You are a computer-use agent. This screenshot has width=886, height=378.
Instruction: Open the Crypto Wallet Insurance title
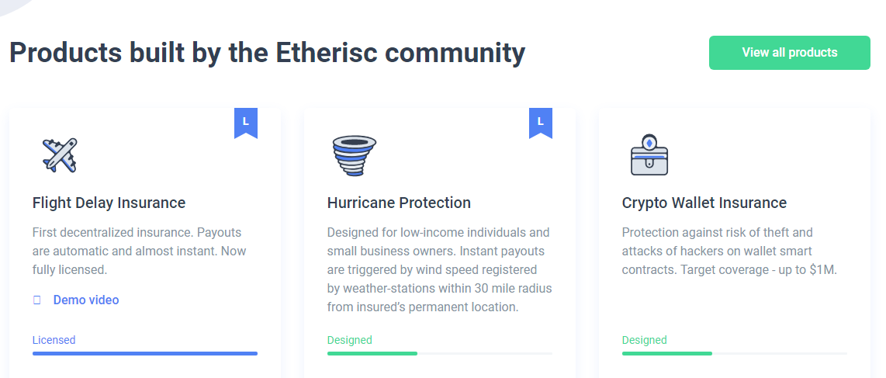[x=704, y=203]
